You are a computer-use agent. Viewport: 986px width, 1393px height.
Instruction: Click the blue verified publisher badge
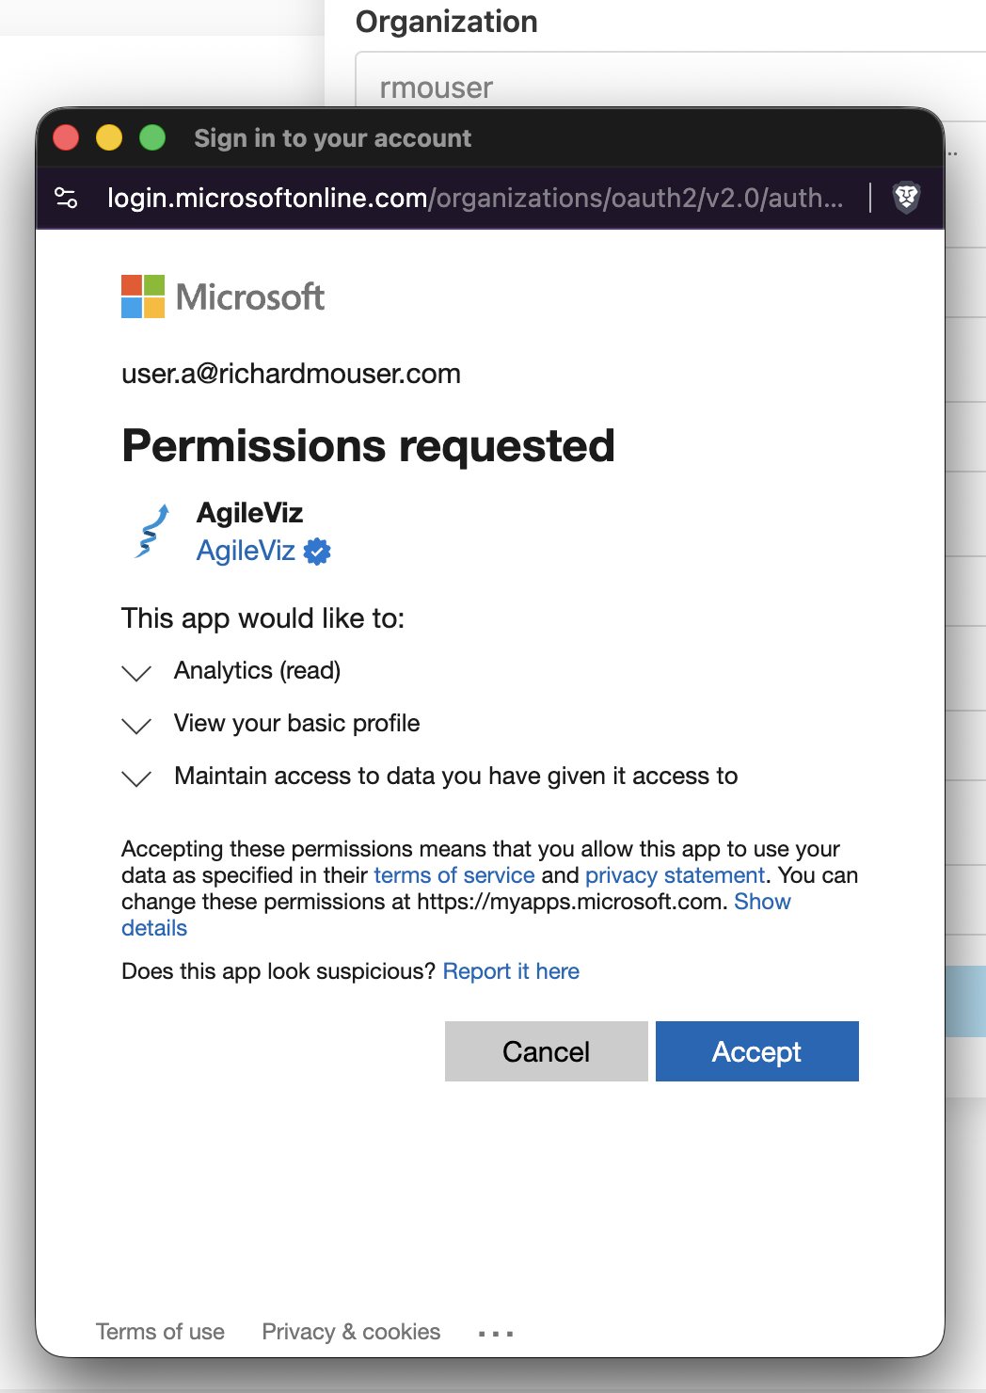pyautogui.click(x=316, y=552)
